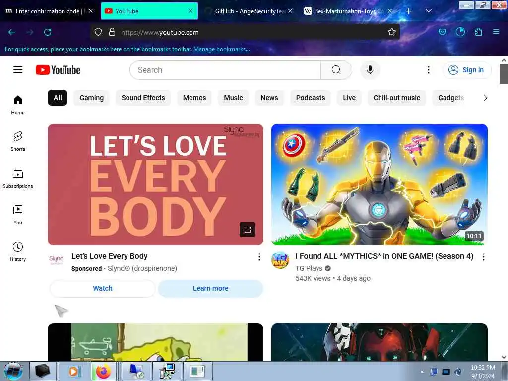Open Firefox application menu
This screenshot has width=508, height=381.
496,32
